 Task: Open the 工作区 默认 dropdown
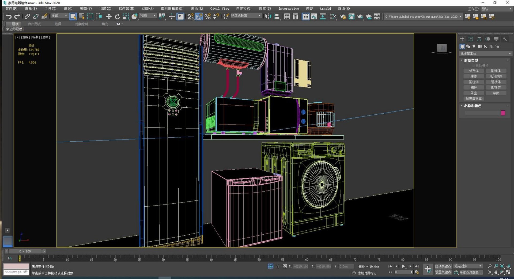(x=496, y=9)
